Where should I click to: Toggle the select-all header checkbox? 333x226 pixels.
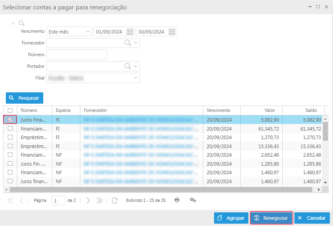click(10, 110)
